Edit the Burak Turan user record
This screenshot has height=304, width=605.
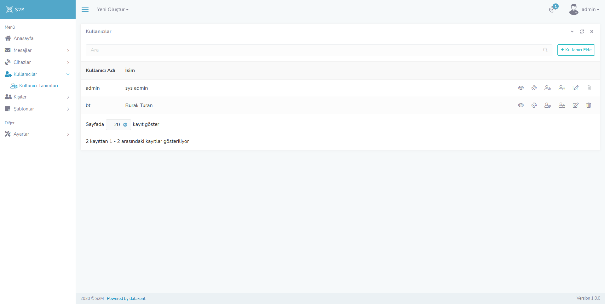point(575,105)
